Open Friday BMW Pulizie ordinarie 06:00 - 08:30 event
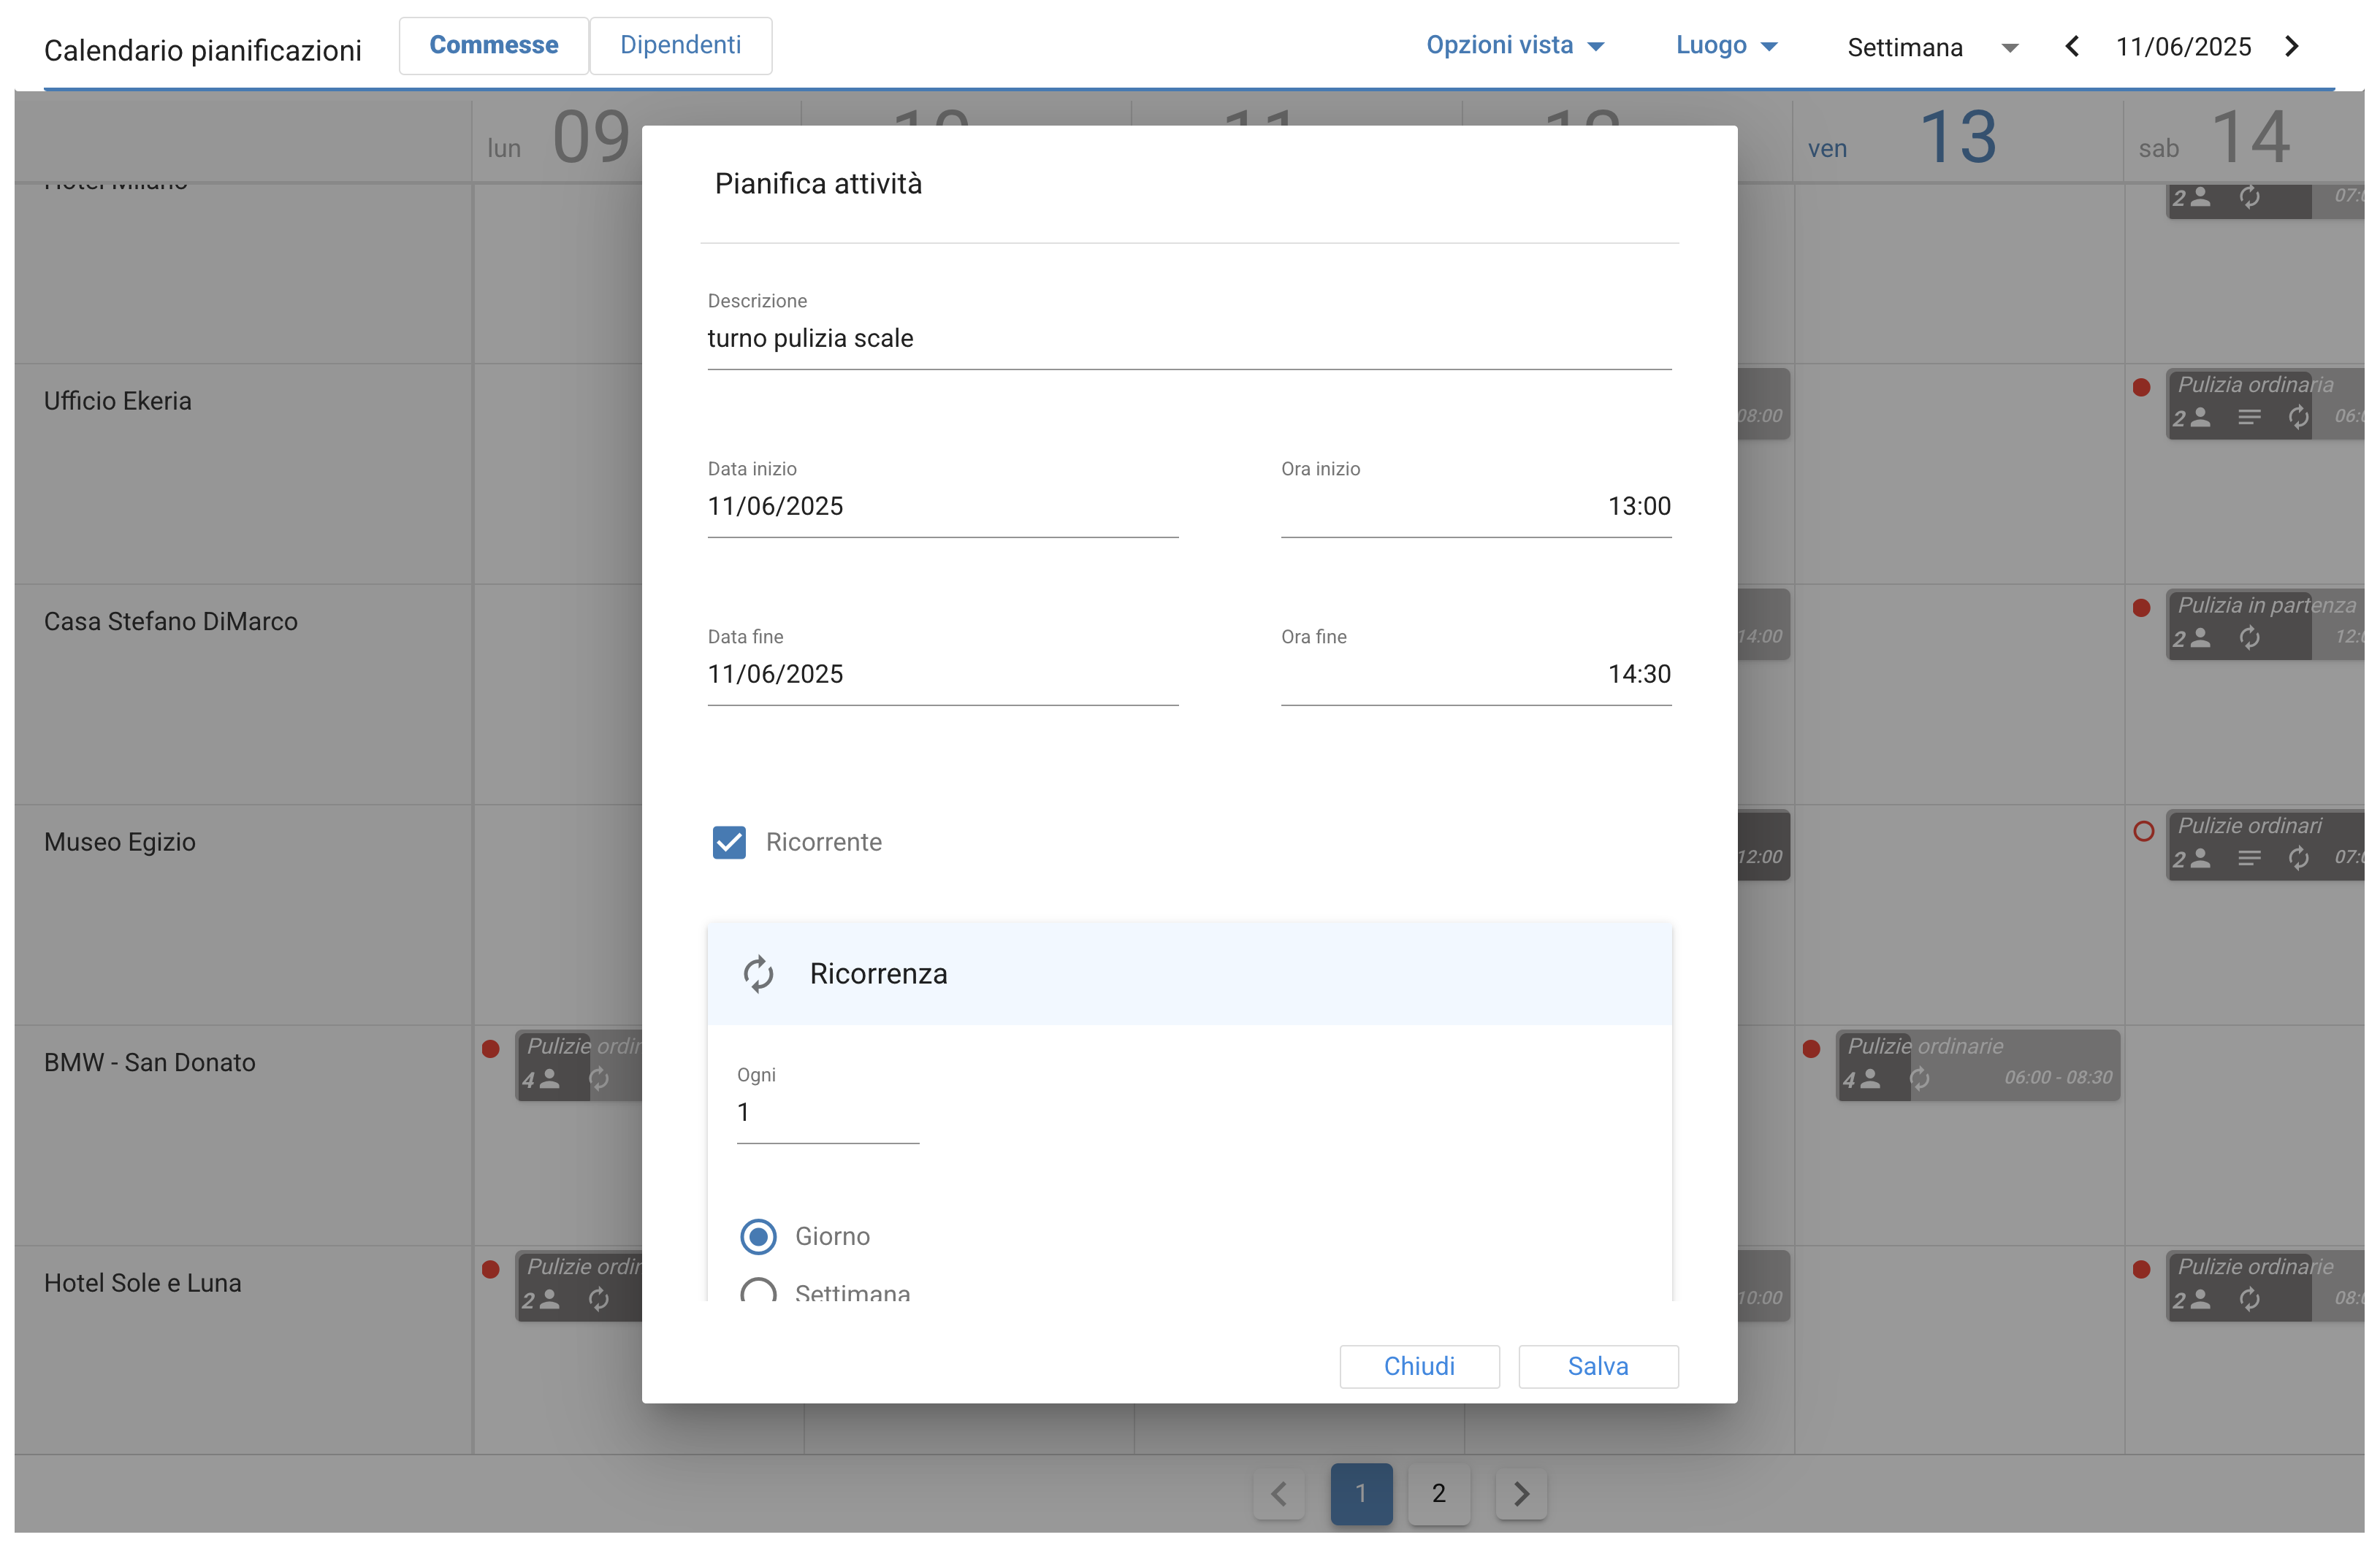 click(x=1977, y=1065)
